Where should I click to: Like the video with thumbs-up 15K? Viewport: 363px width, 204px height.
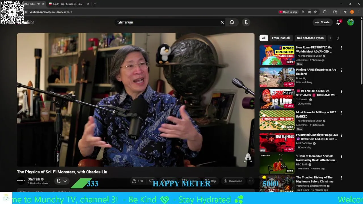[x=138, y=181]
